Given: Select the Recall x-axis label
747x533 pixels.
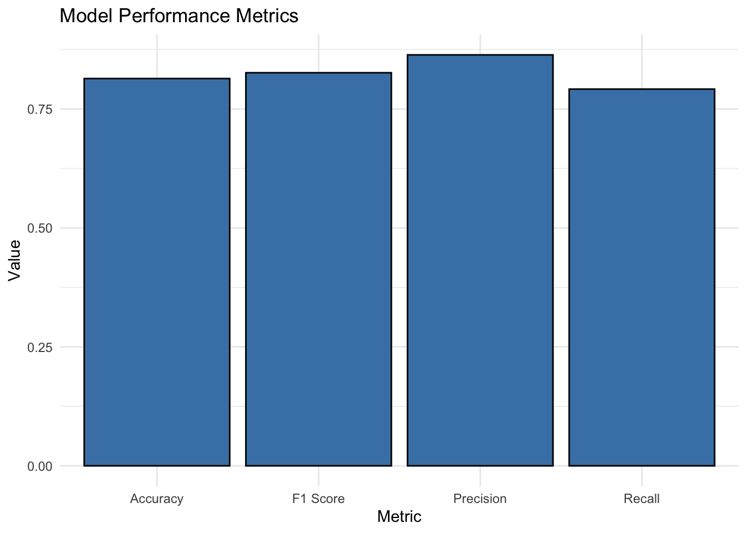Looking at the screenshot, I should click(642, 499).
